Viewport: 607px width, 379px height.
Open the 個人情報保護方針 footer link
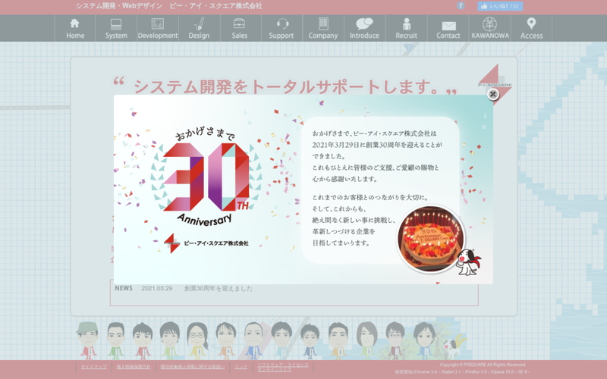[134, 367]
